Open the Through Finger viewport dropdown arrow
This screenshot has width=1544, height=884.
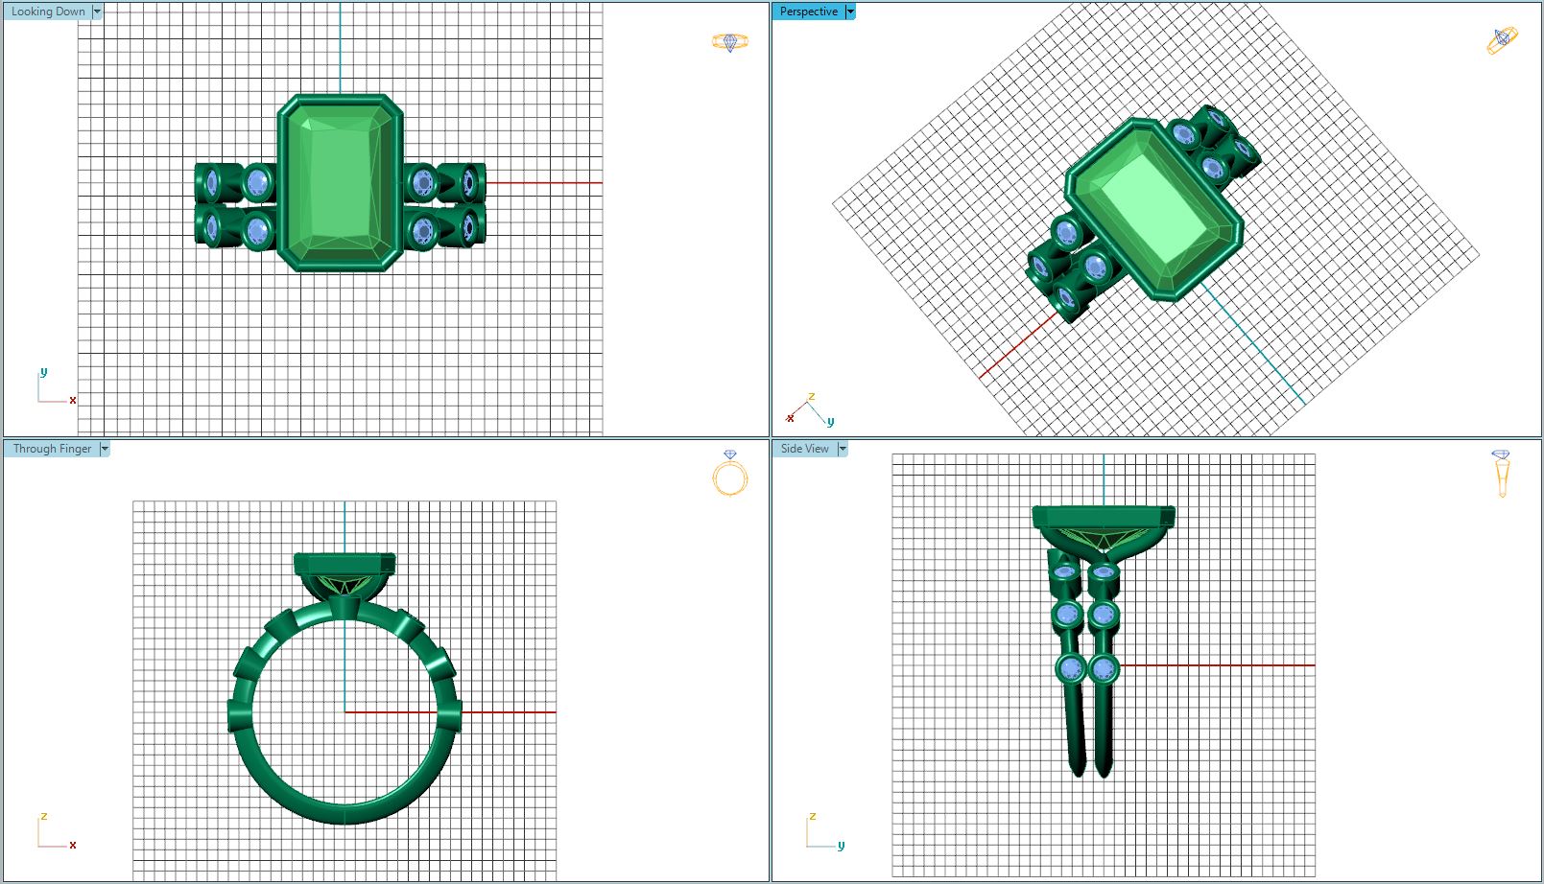pos(105,449)
